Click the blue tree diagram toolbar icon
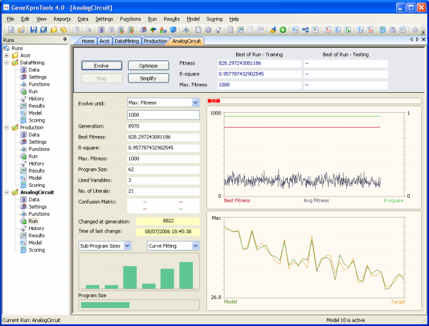Viewport: 429px width, 326px height. pyautogui.click(x=306, y=30)
